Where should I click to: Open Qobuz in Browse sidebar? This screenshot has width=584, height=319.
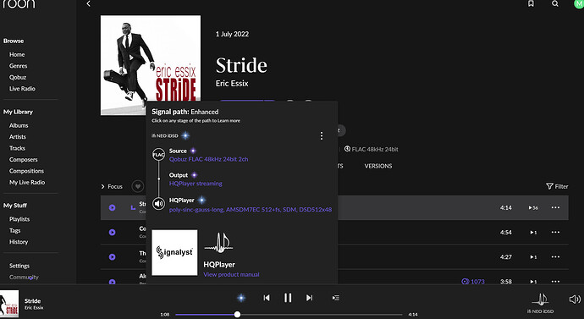click(18, 77)
